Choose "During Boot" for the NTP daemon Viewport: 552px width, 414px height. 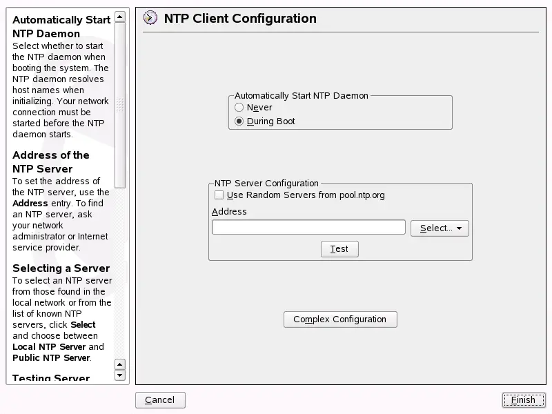click(239, 121)
